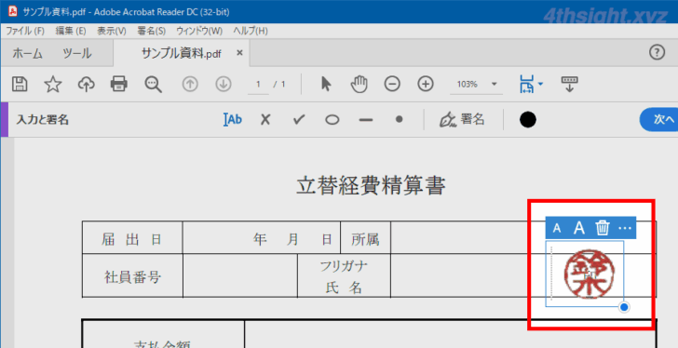Open the ヘルプ(H) menu
Screen dimensions: 678x348
(251, 31)
